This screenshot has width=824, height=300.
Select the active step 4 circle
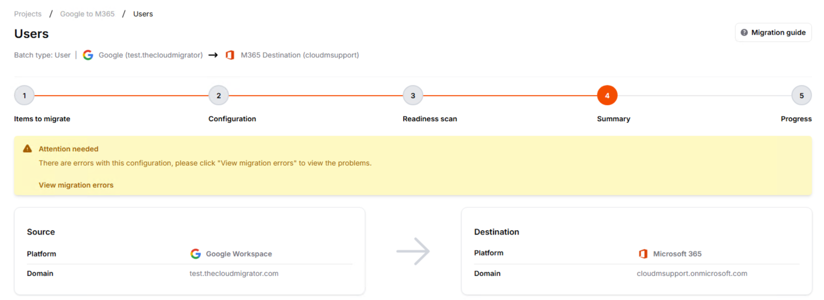pyautogui.click(x=607, y=96)
